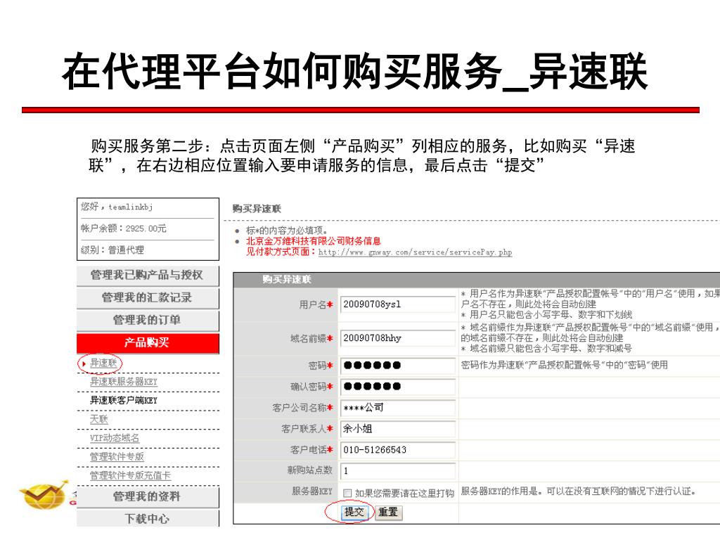This screenshot has height=540, width=720.
Task: Focus the 新购站点数 field
Action: (x=398, y=471)
